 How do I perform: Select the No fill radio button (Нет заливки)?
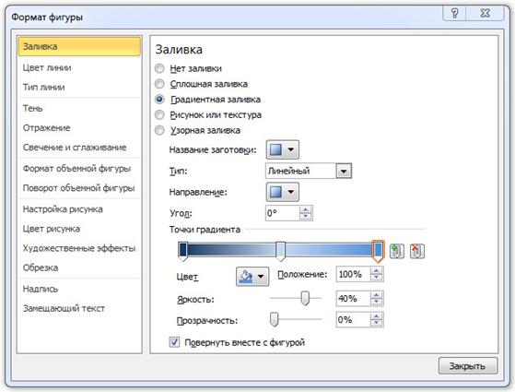159,68
